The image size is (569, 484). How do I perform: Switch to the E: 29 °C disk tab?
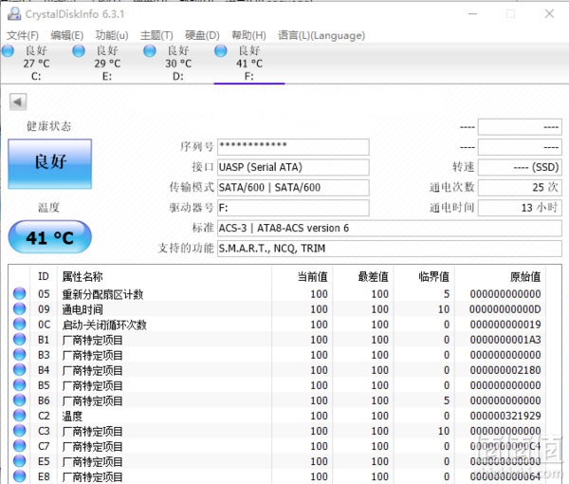click(x=107, y=64)
